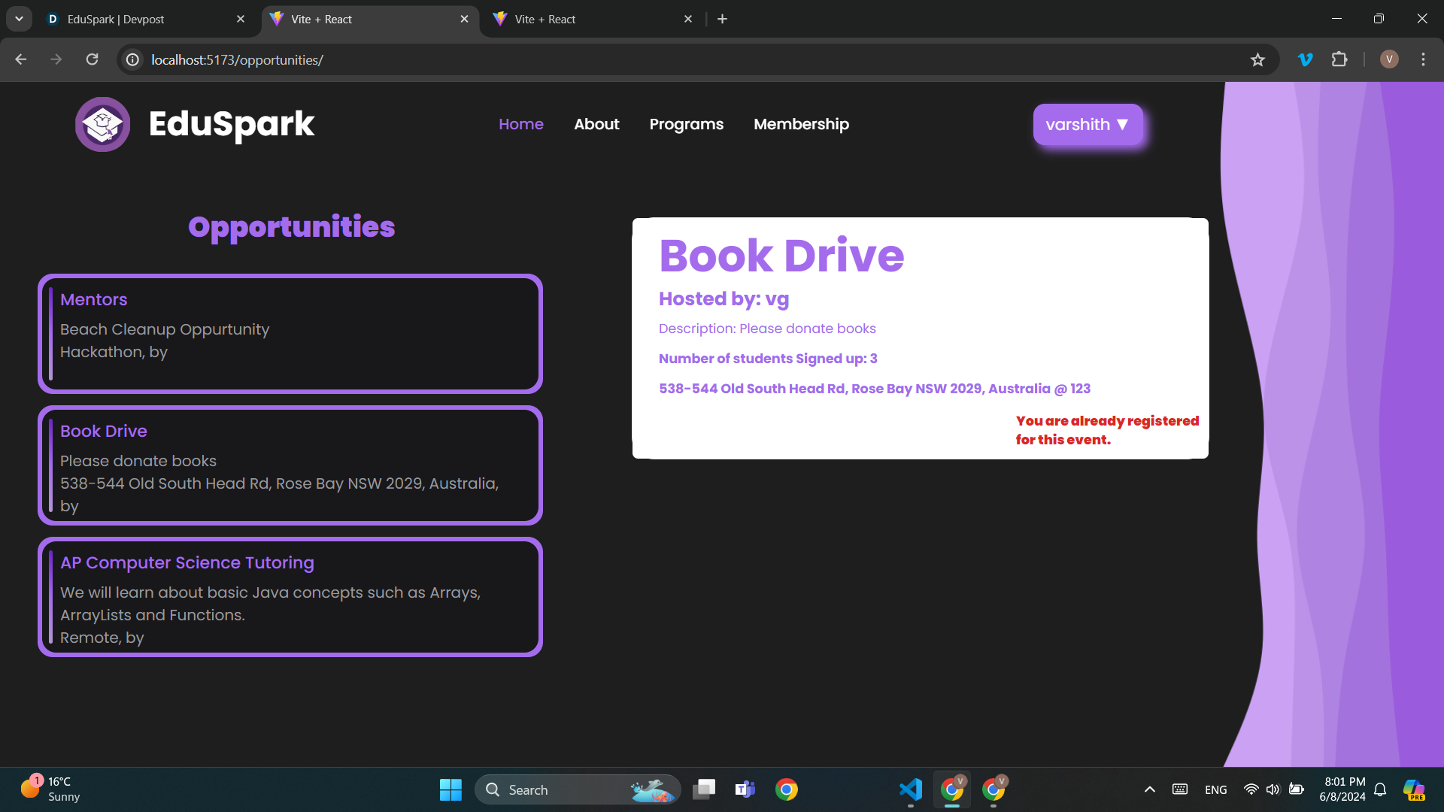Open the Mentors opportunity card
The height and width of the screenshot is (812, 1444).
point(290,334)
